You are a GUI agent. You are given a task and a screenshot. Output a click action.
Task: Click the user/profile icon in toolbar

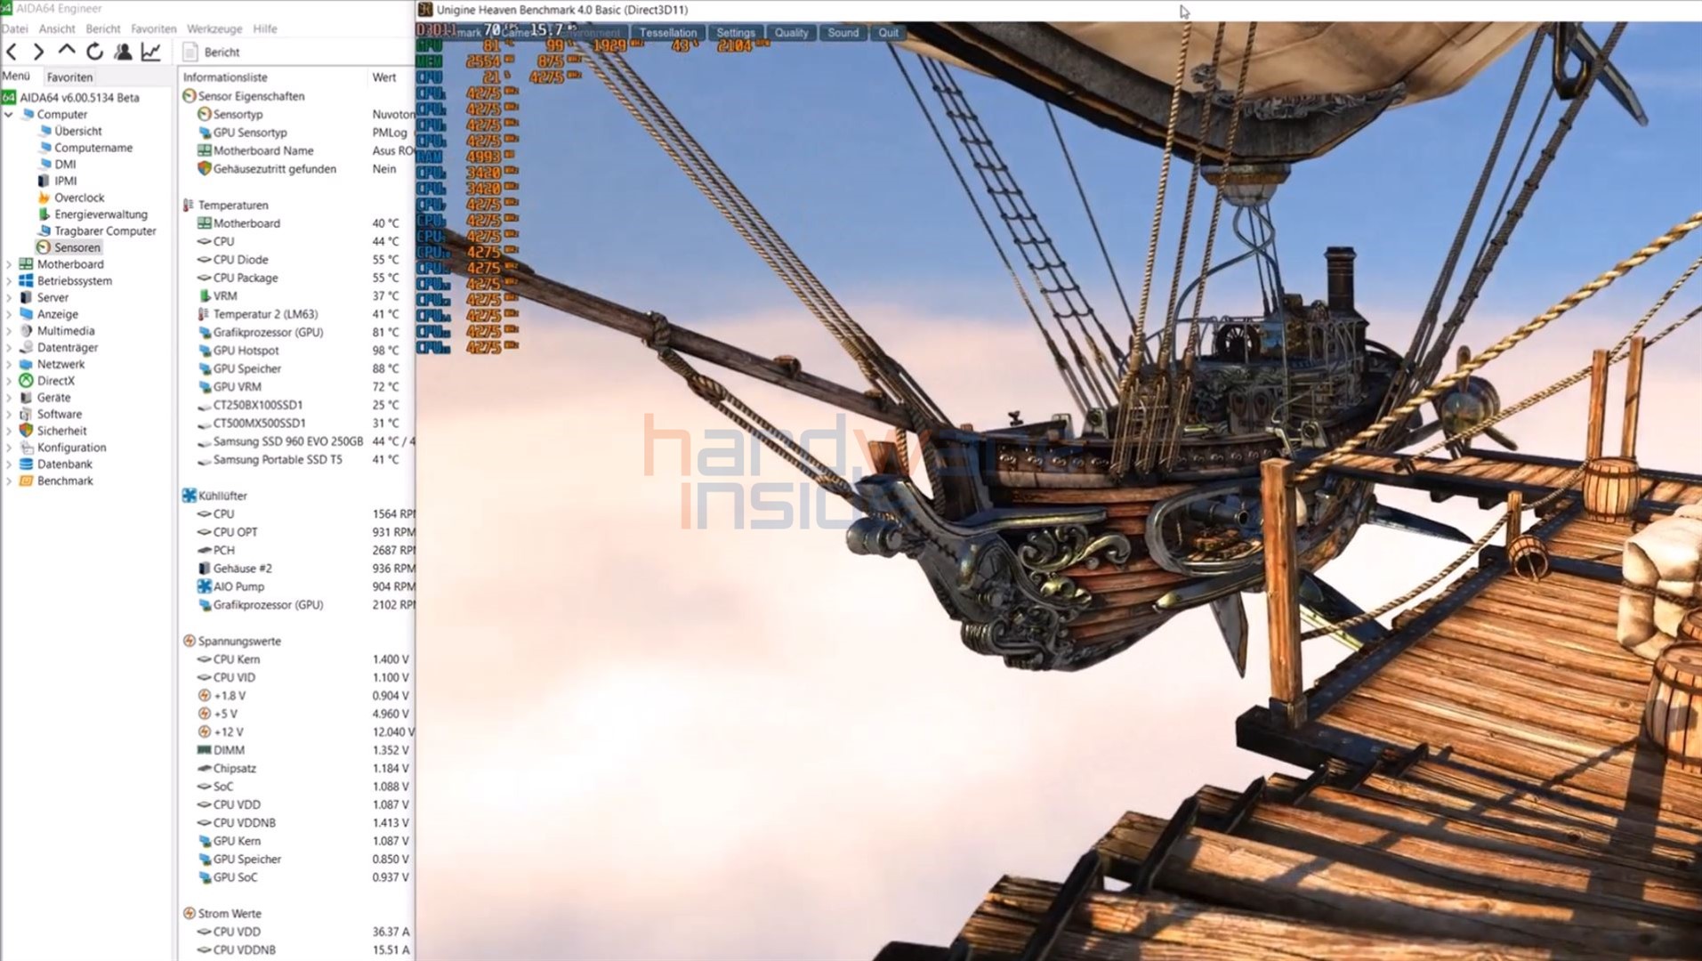click(123, 52)
